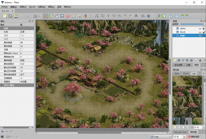This screenshot has width=206, height=139.
Task: Raise layer with blue up arrow
Action: [x=179, y=60]
